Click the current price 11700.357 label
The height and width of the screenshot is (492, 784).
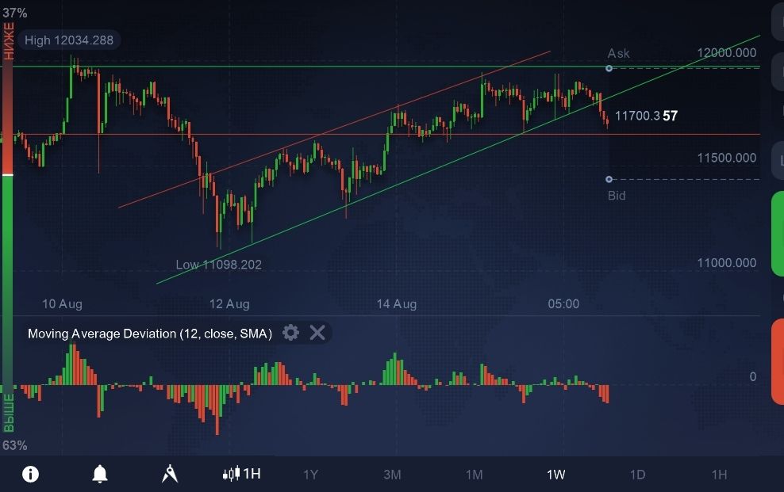pyautogui.click(x=646, y=116)
